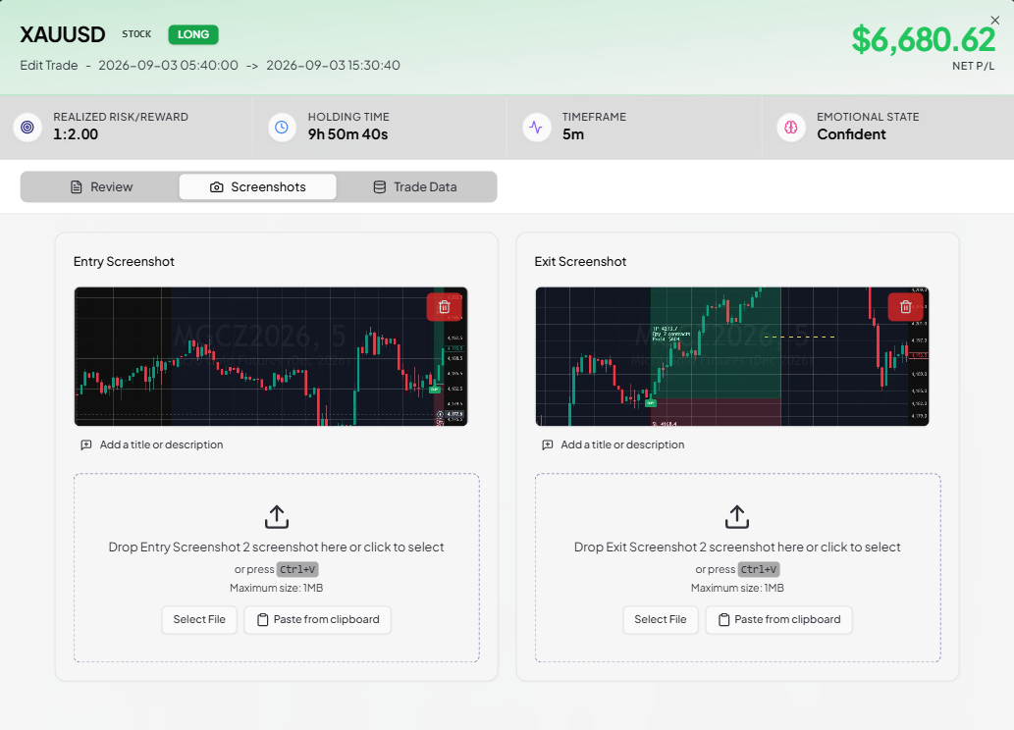The image size is (1014, 730).
Task: Click Select File for exit screenshot
Action: 661,619
